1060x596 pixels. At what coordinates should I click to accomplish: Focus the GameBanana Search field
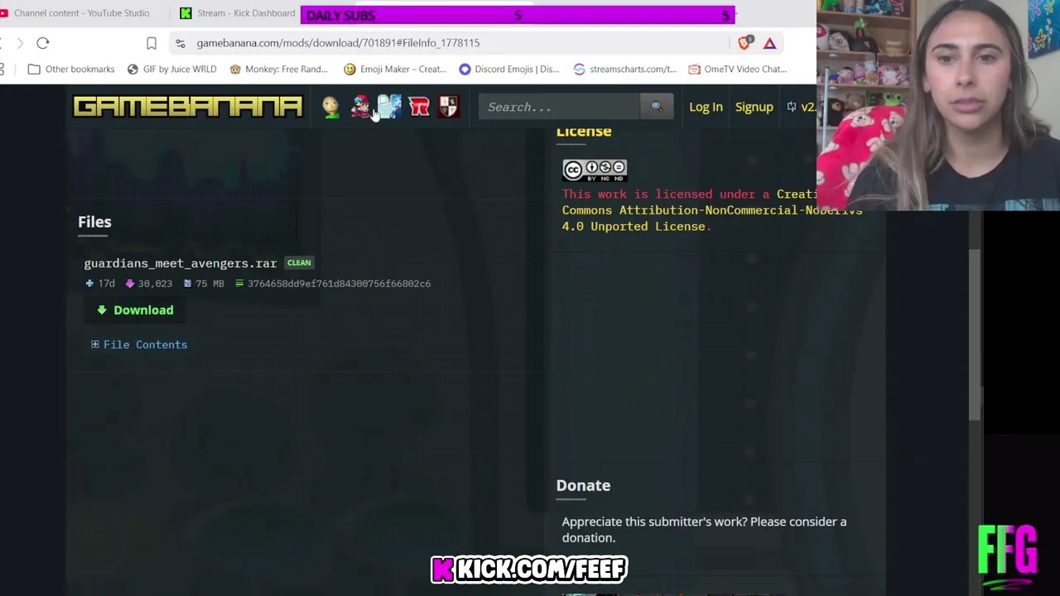pyautogui.click(x=561, y=107)
